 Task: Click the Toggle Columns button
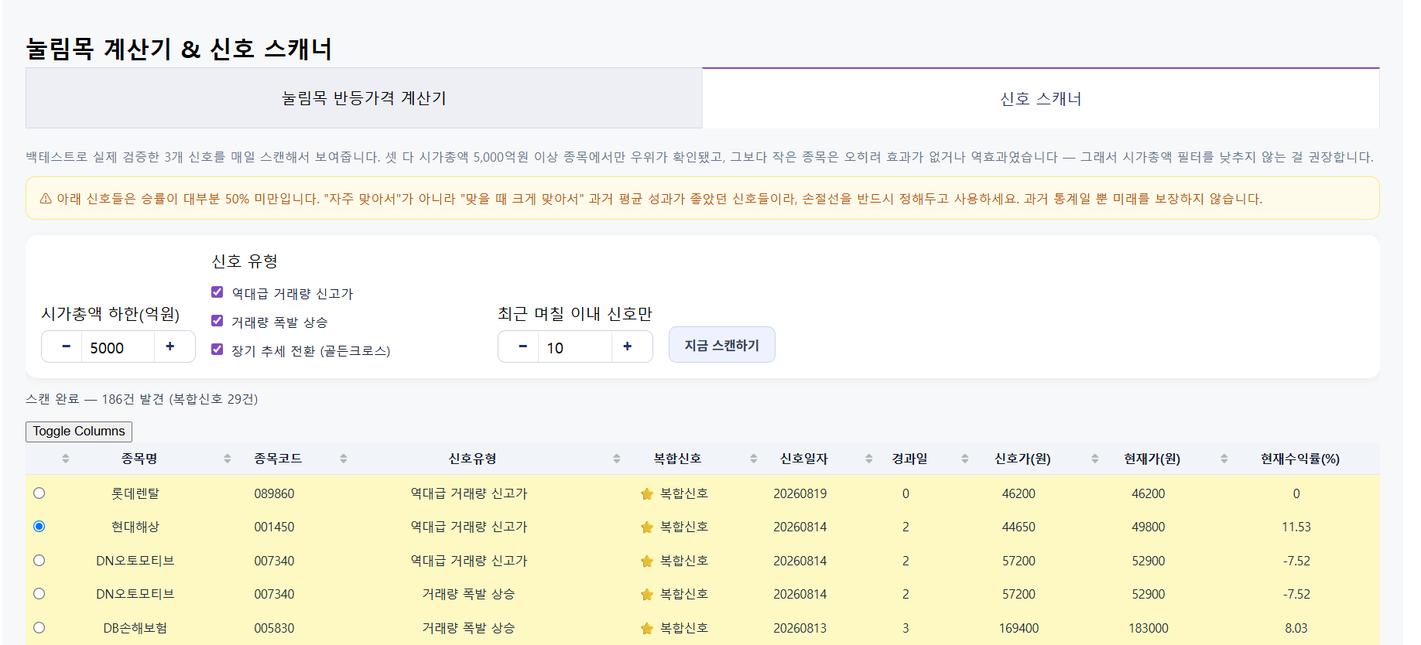point(79,432)
